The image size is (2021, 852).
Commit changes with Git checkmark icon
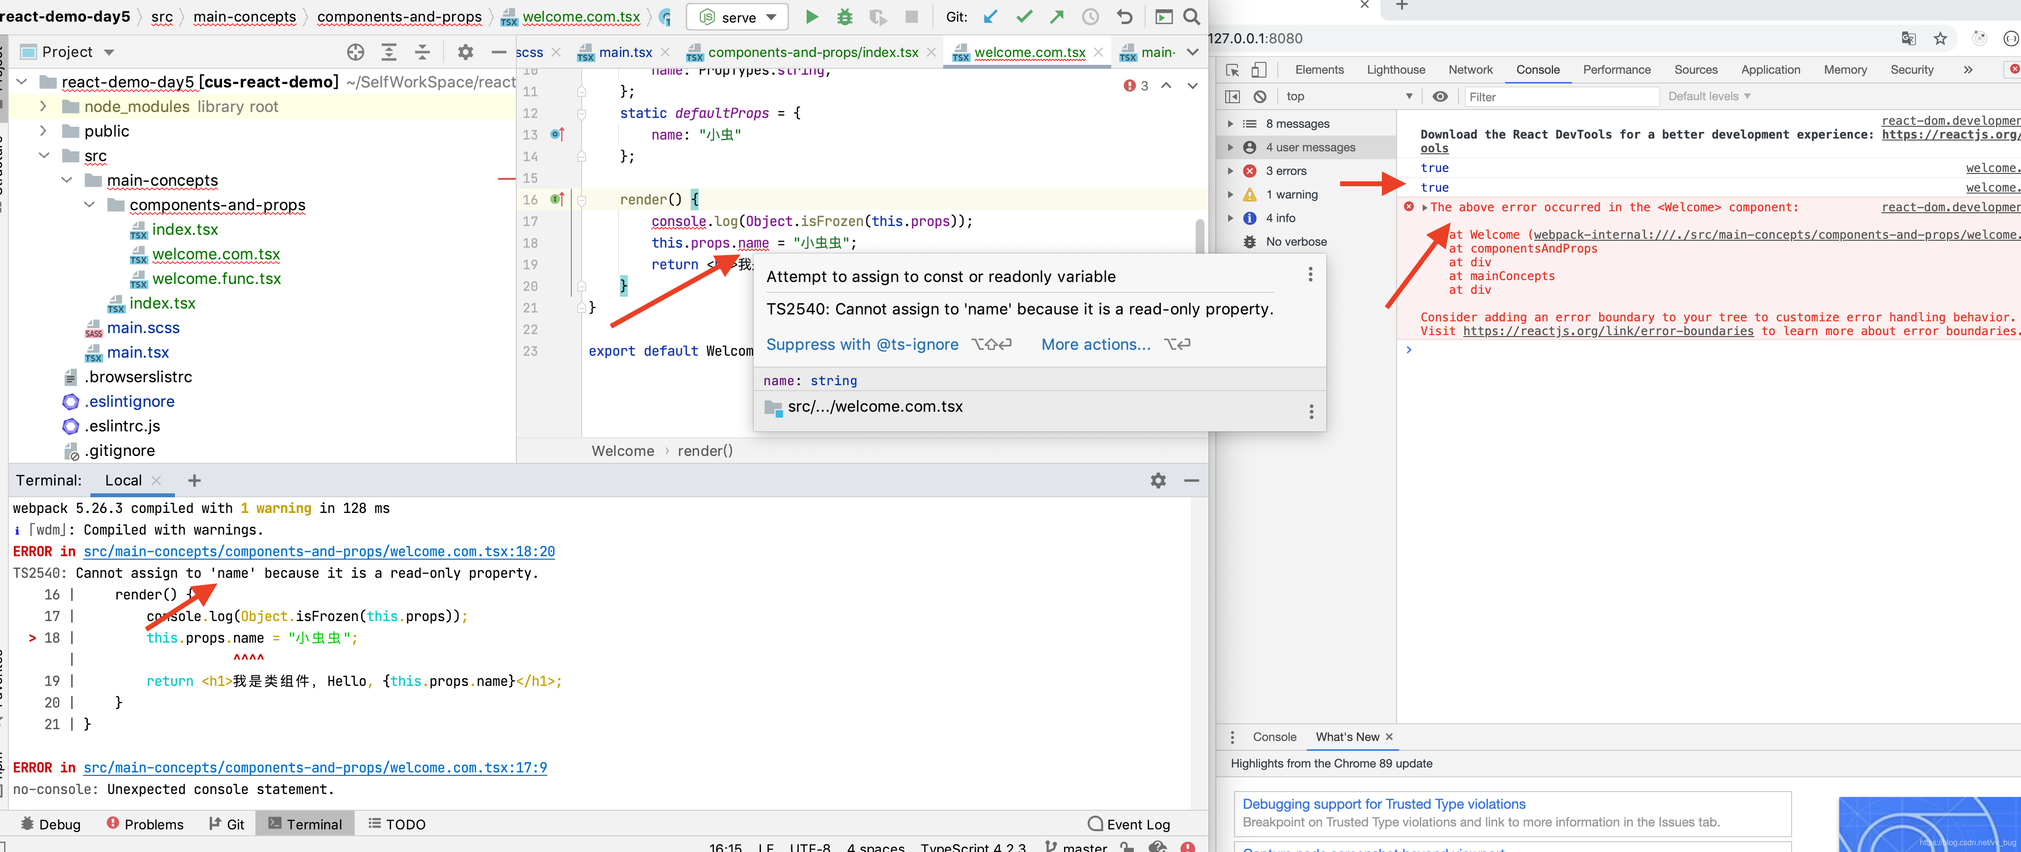[1024, 17]
